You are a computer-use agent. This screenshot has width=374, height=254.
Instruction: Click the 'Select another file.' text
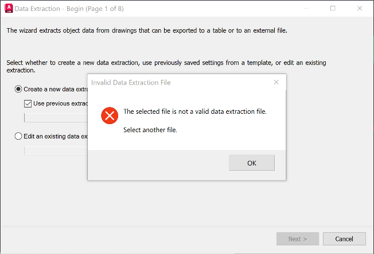[150, 130]
